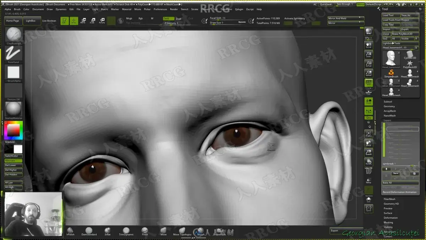Image resolution: width=426 pixels, height=240 pixels.
Task: Expand the Geometry section
Action: tap(389, 106)
